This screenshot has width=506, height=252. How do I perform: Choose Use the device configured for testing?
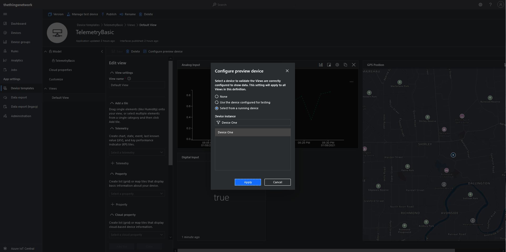(x=217, y=102)
